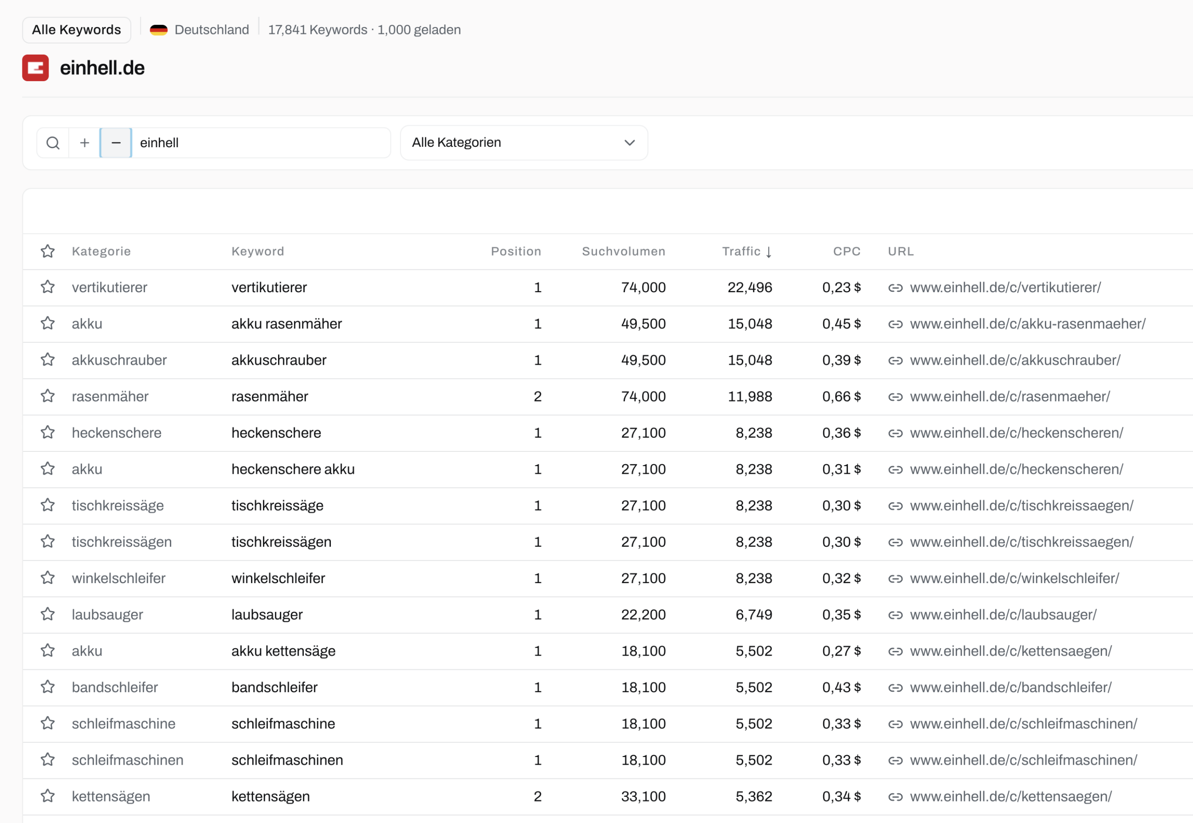Star the akku kettensäge row

[48, 650]
